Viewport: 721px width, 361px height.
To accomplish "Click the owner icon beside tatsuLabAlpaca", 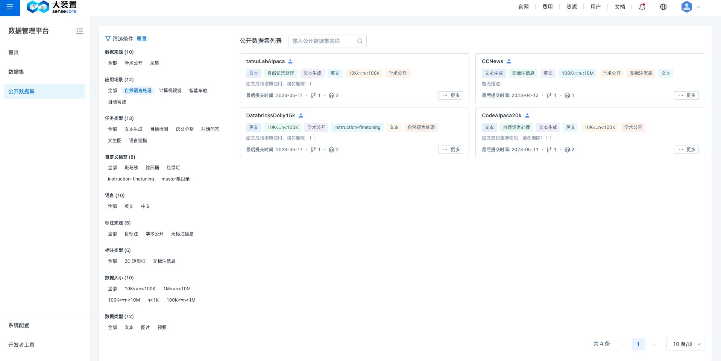I will [x=290, y=61].
